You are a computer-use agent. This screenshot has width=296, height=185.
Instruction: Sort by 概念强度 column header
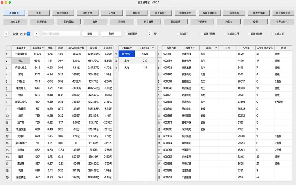coord(38,48)
